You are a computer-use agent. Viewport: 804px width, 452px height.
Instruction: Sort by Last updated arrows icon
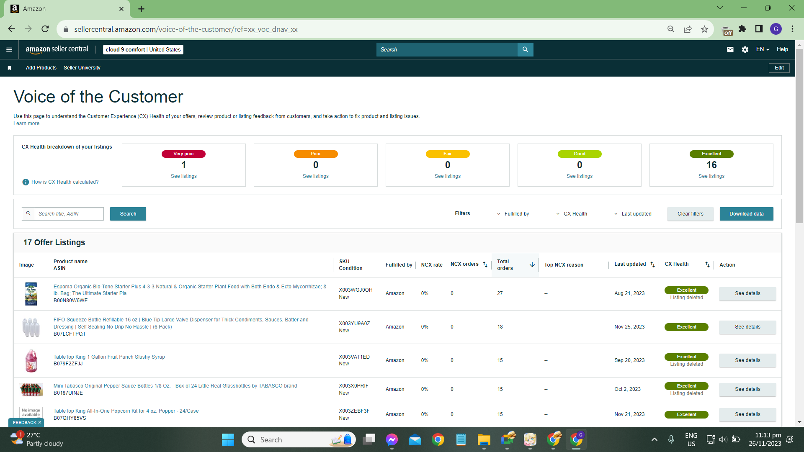coord(652,265)
